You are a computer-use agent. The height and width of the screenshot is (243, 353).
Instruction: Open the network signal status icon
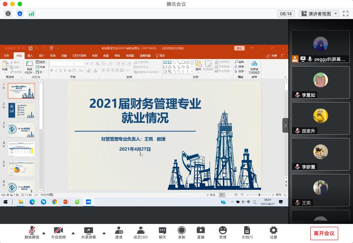point(31,14)
